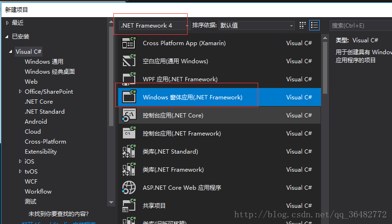Screen dimensions: 392x224
Task: Select Windows 经典桌面 category
Action: 50,71
